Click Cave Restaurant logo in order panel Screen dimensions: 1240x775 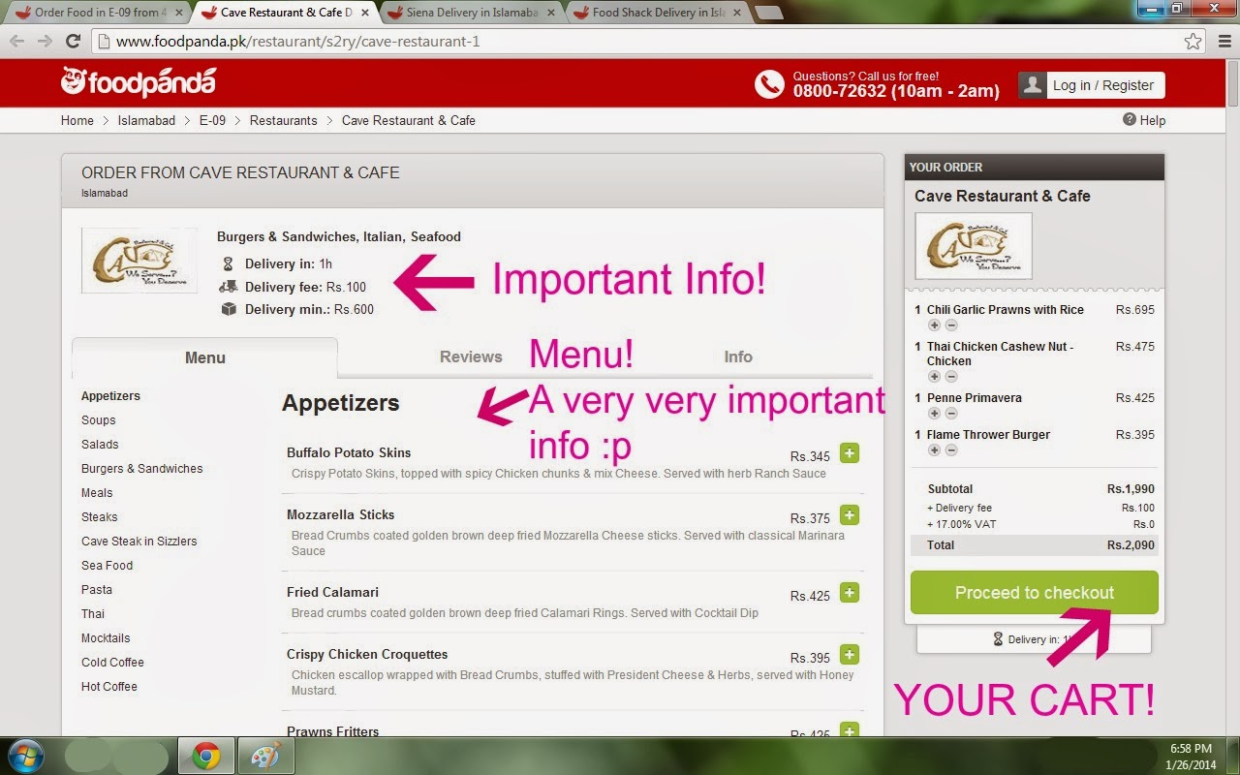click(x=974, y=246)
